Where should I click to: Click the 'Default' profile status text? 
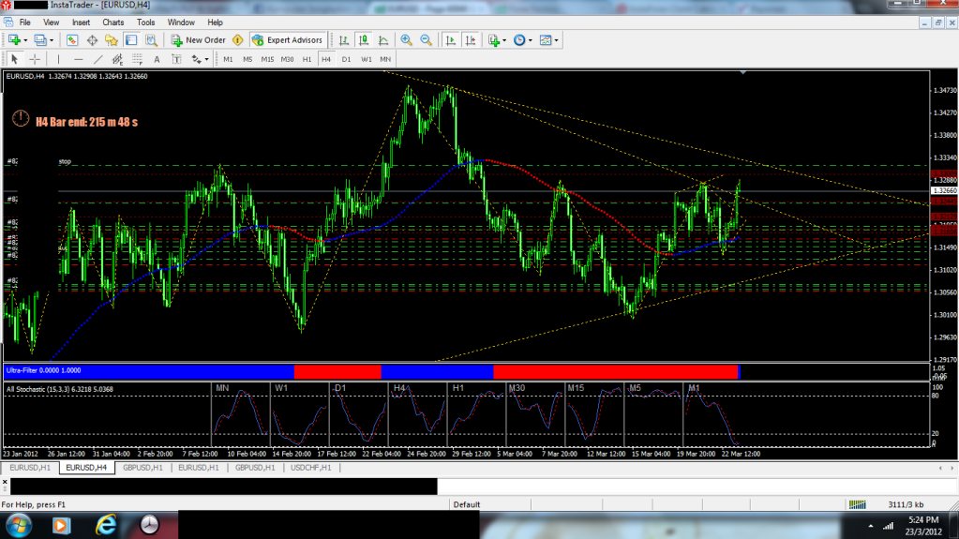pos(466,504)
